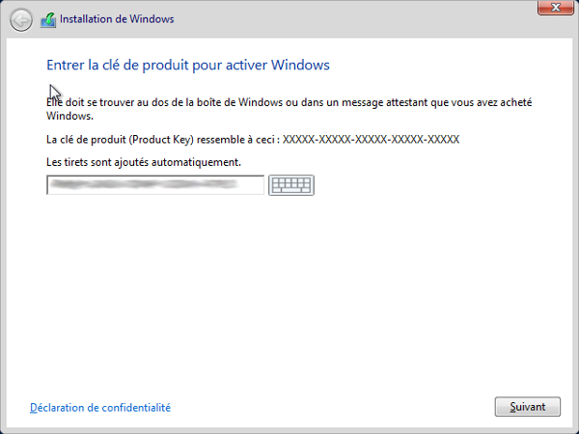
Task: Click the back arrow button
Action: coord(21,19)
